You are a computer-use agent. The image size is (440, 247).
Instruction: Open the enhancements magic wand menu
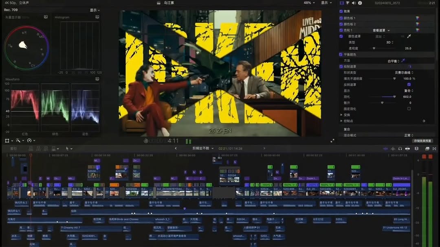click(18, 140)
